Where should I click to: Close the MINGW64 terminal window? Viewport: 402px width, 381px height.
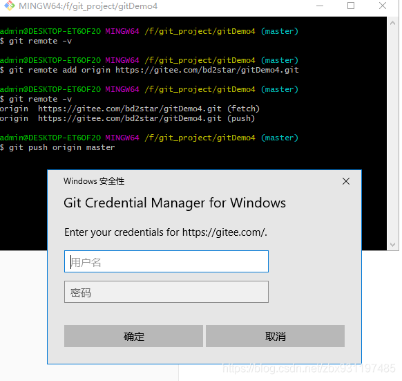[383, 6]
